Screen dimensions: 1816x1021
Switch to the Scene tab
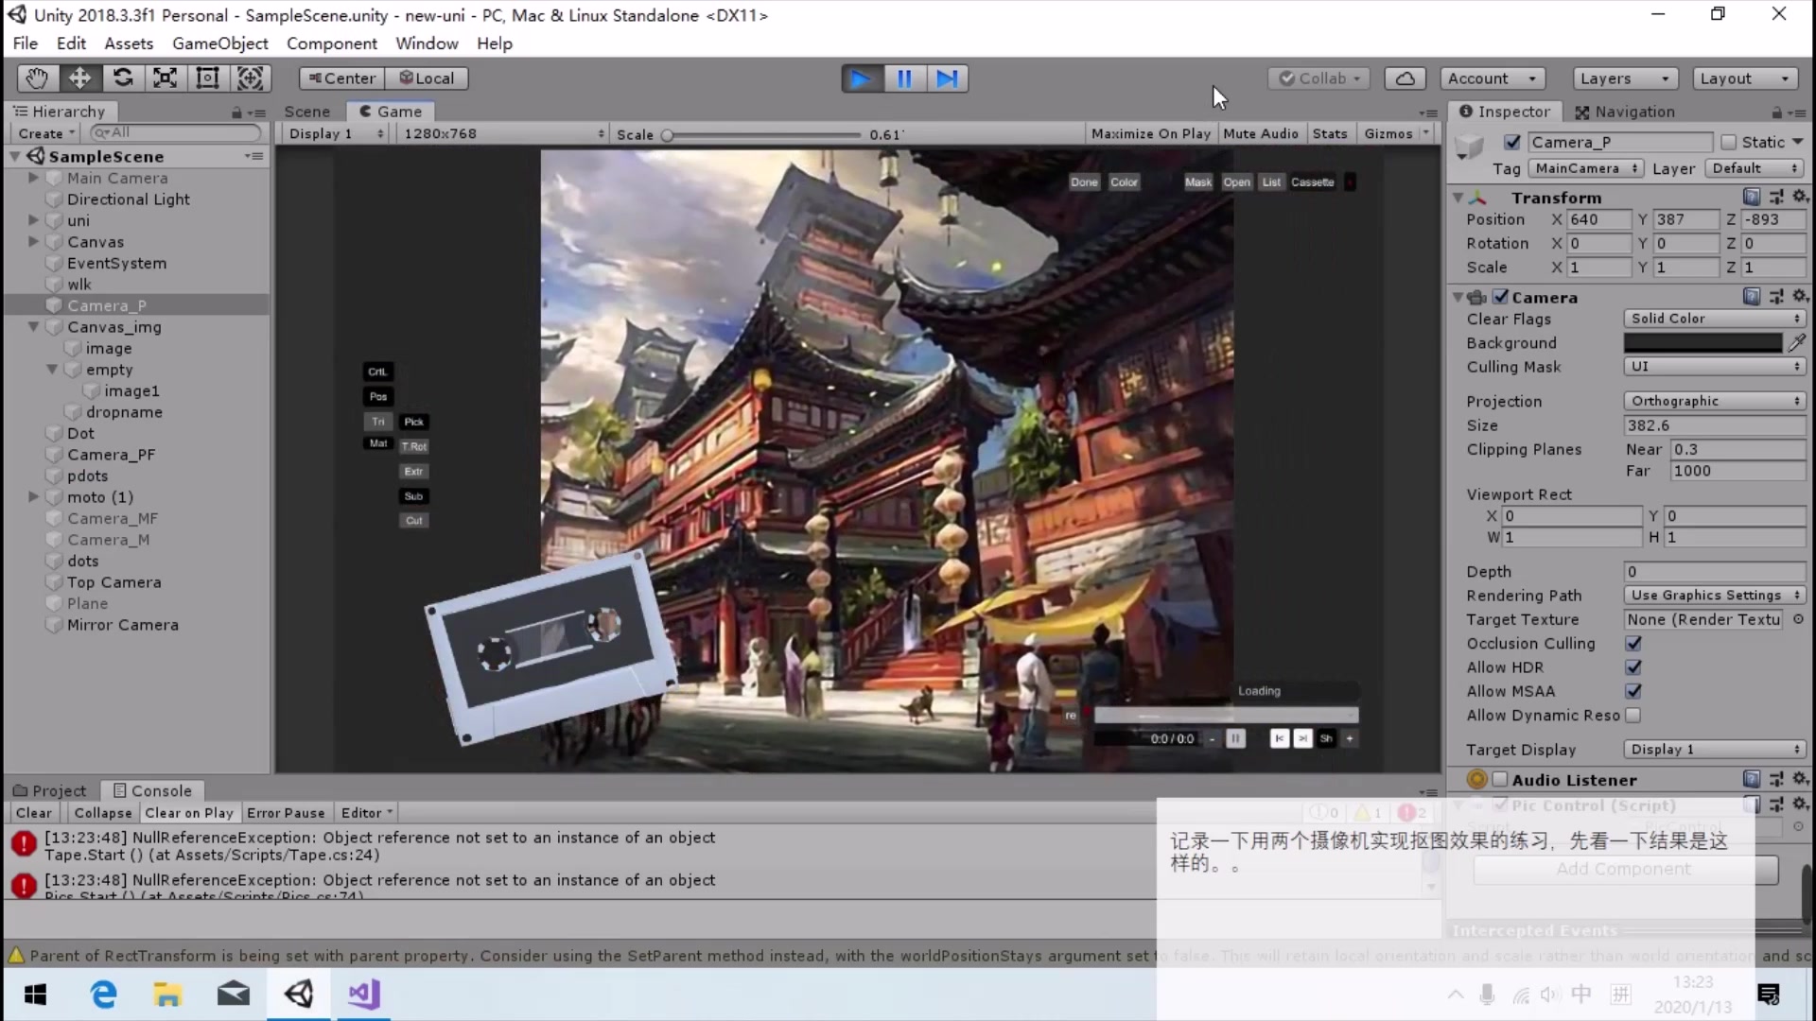point(307,112)
